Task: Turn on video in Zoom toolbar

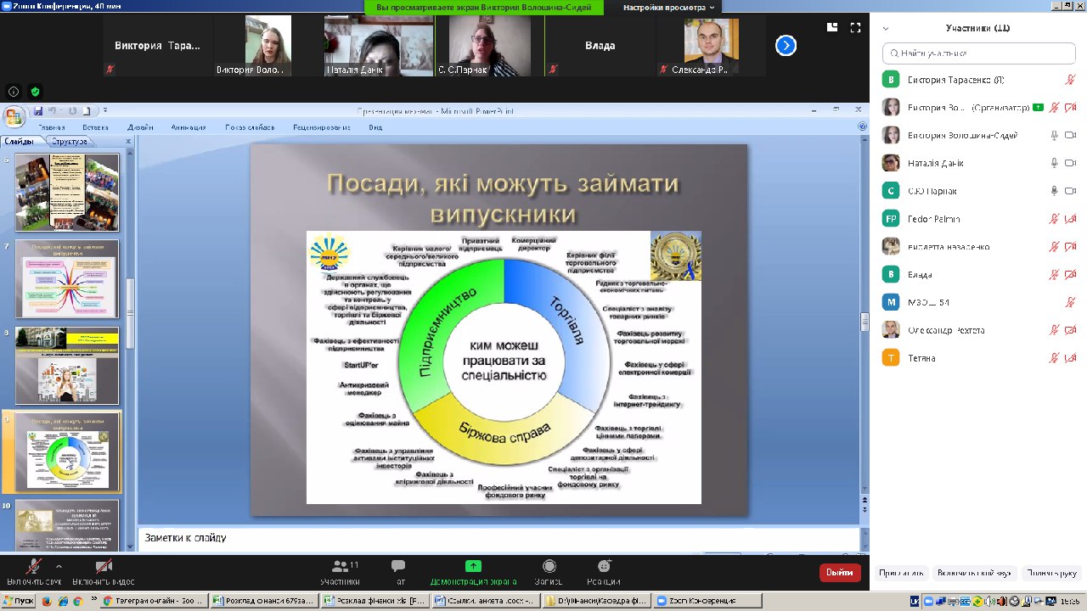Action: click(104, 567)
